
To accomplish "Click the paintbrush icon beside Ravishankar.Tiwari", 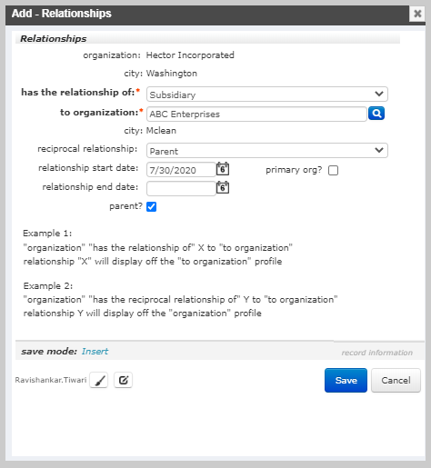I will pyautogui.click(x=99, y=380).
